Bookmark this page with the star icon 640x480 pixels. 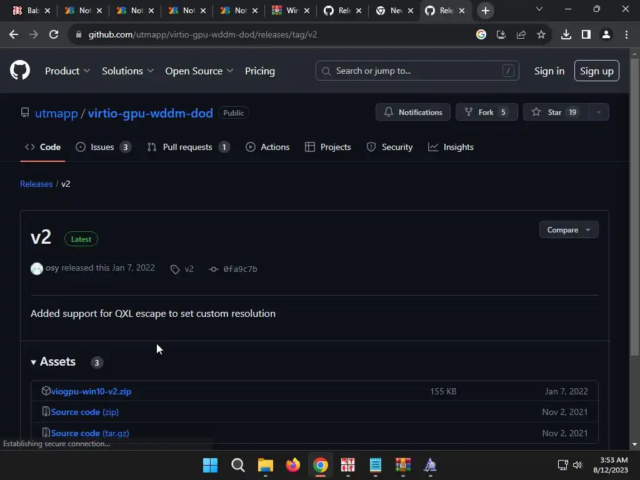click(541, 35)
